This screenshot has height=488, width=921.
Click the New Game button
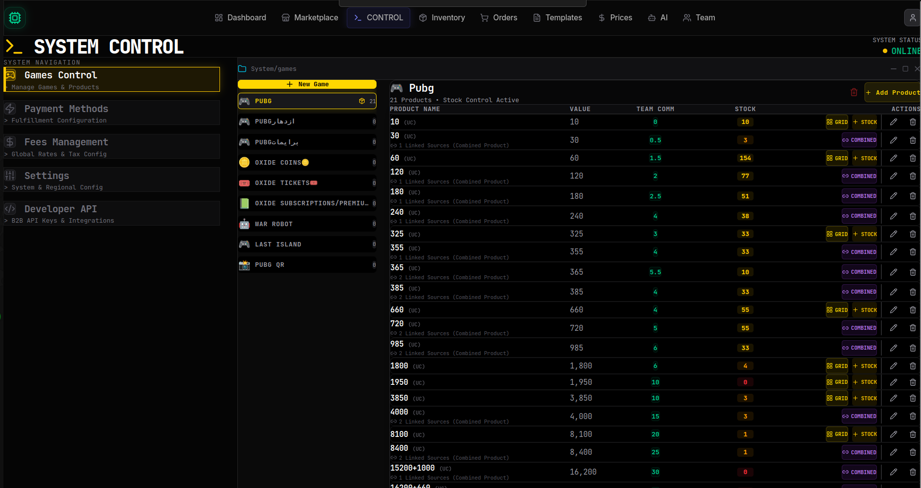point(307,84)
